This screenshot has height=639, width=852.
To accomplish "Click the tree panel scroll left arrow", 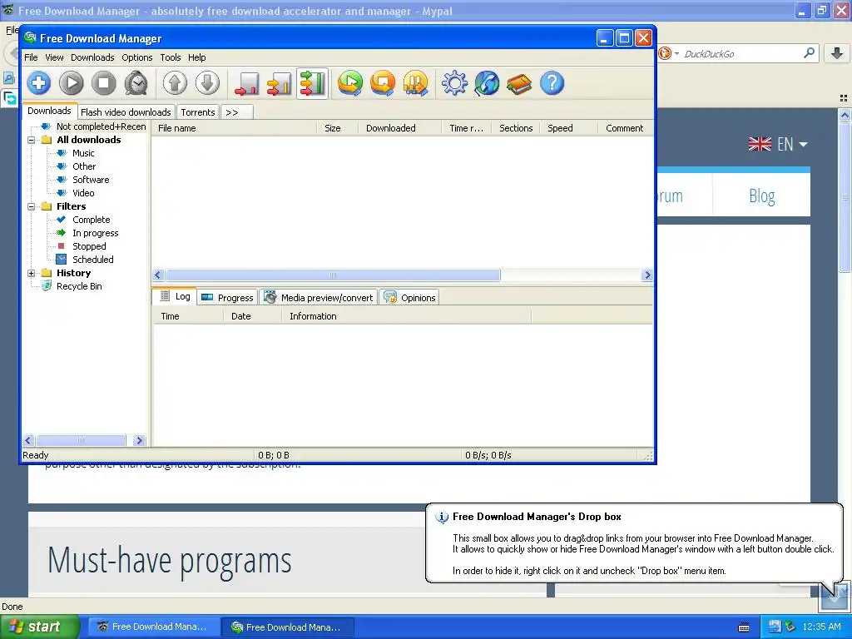I will (x=29, y=441).
